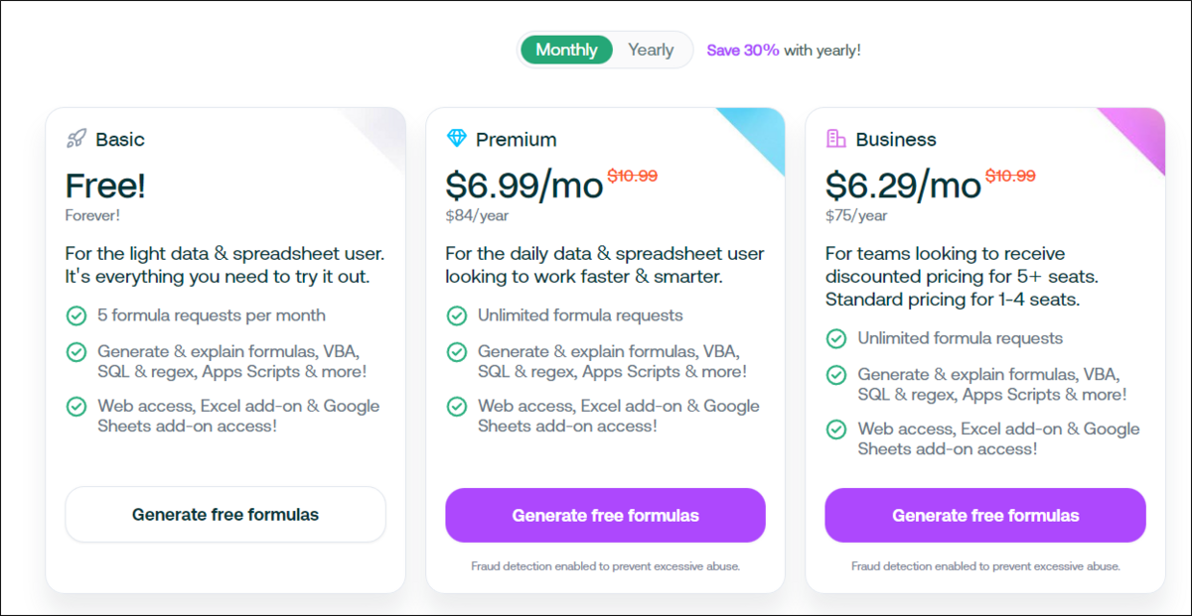Click the Free! heading on Basic card
The height and width of the screenshot is (616, 1192).
tap(105, 185)
